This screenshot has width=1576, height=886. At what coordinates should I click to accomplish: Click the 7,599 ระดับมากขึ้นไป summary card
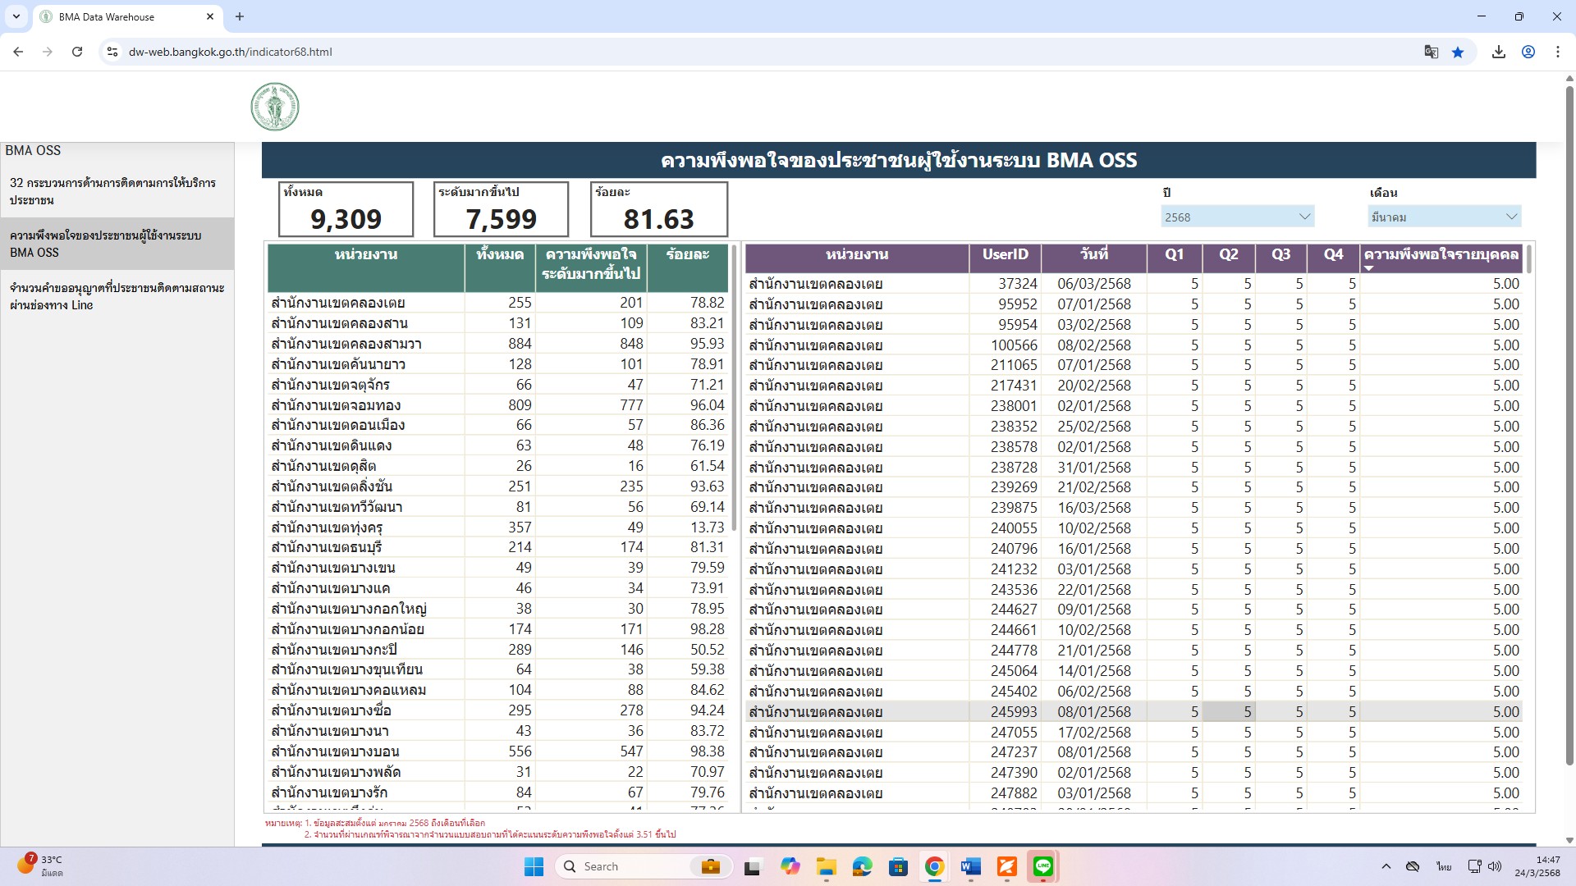501,209
